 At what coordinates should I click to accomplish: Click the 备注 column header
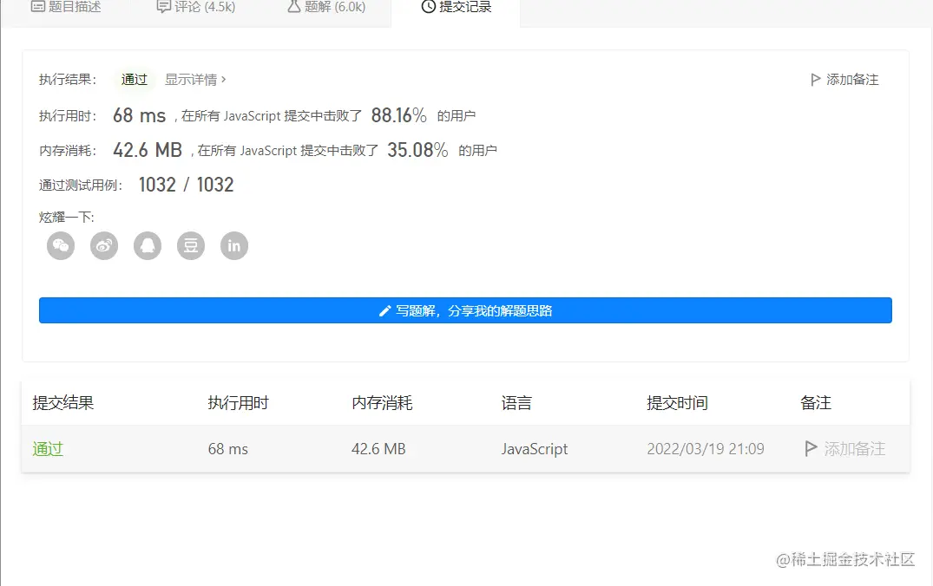pos(816,403)
